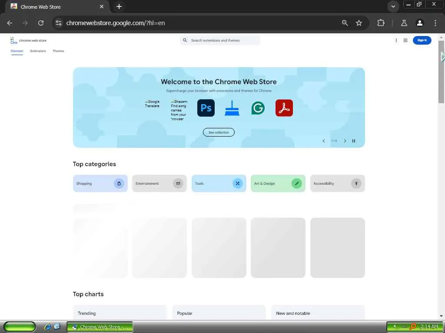Open the Chrome profile avatar

coord(420,23)
